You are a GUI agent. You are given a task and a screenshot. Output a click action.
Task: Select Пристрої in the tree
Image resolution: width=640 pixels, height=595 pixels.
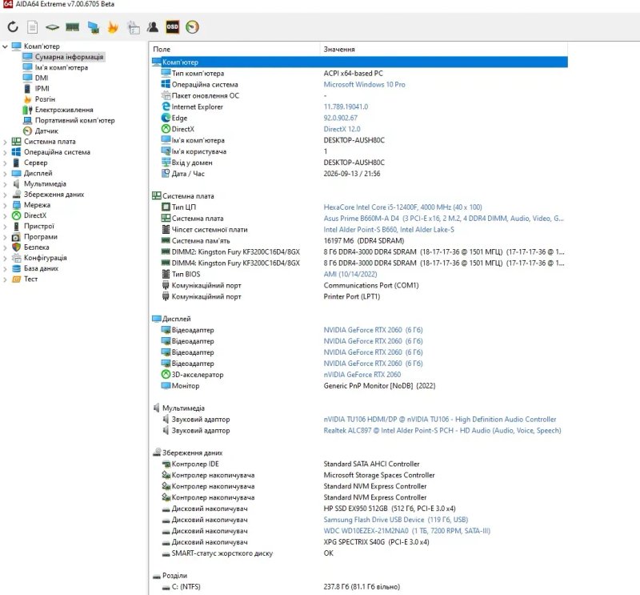click(x=38, y=227)
